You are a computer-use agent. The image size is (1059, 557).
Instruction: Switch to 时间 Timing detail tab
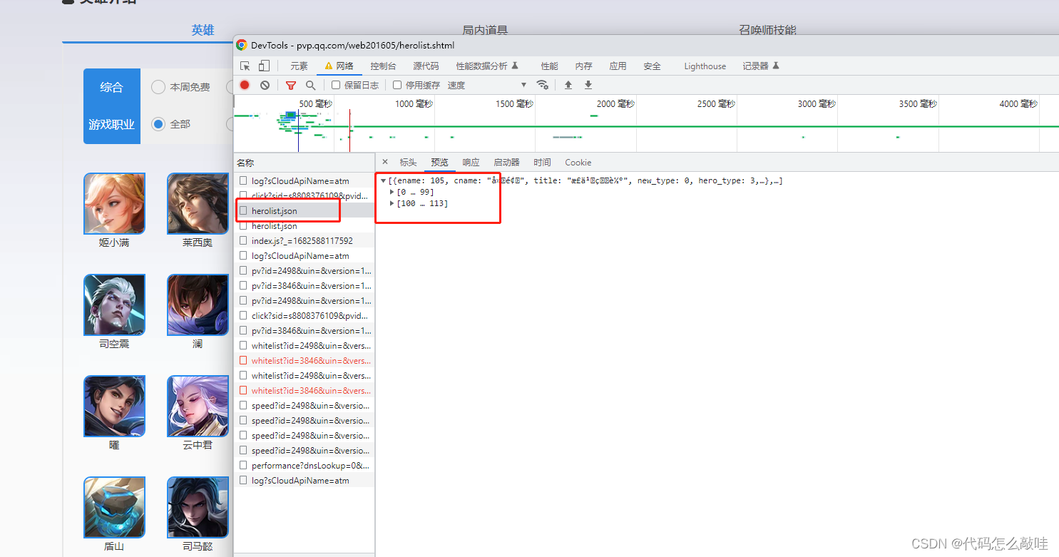542,162
